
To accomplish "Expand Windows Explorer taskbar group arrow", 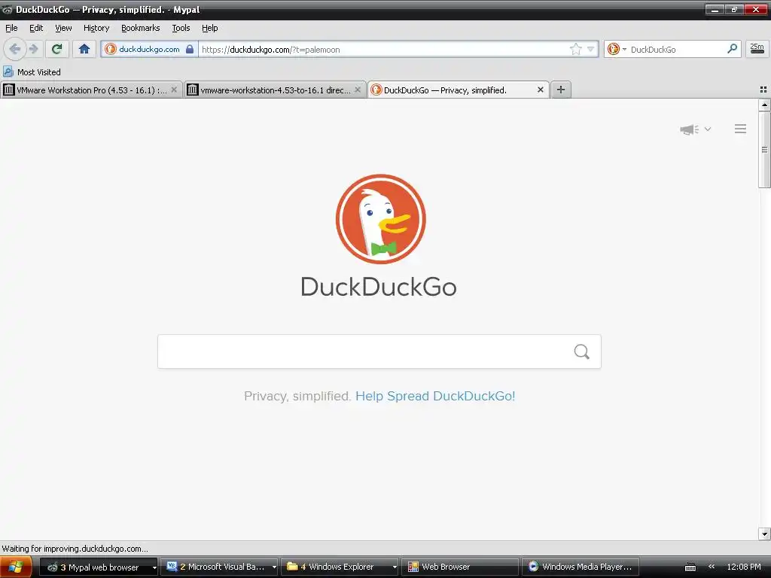I will point(395,567).
